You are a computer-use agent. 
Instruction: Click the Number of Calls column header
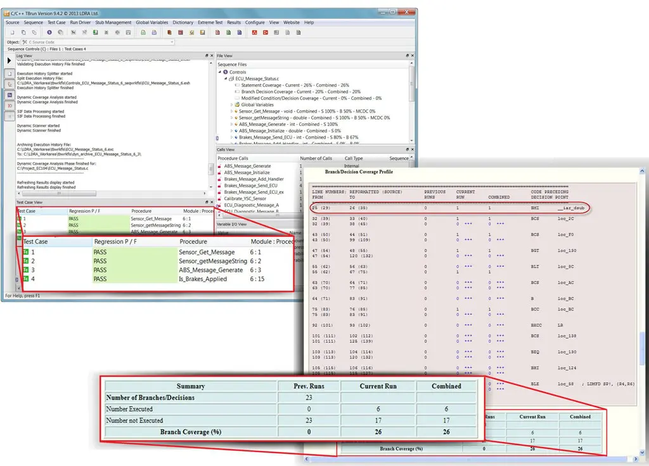316,158
